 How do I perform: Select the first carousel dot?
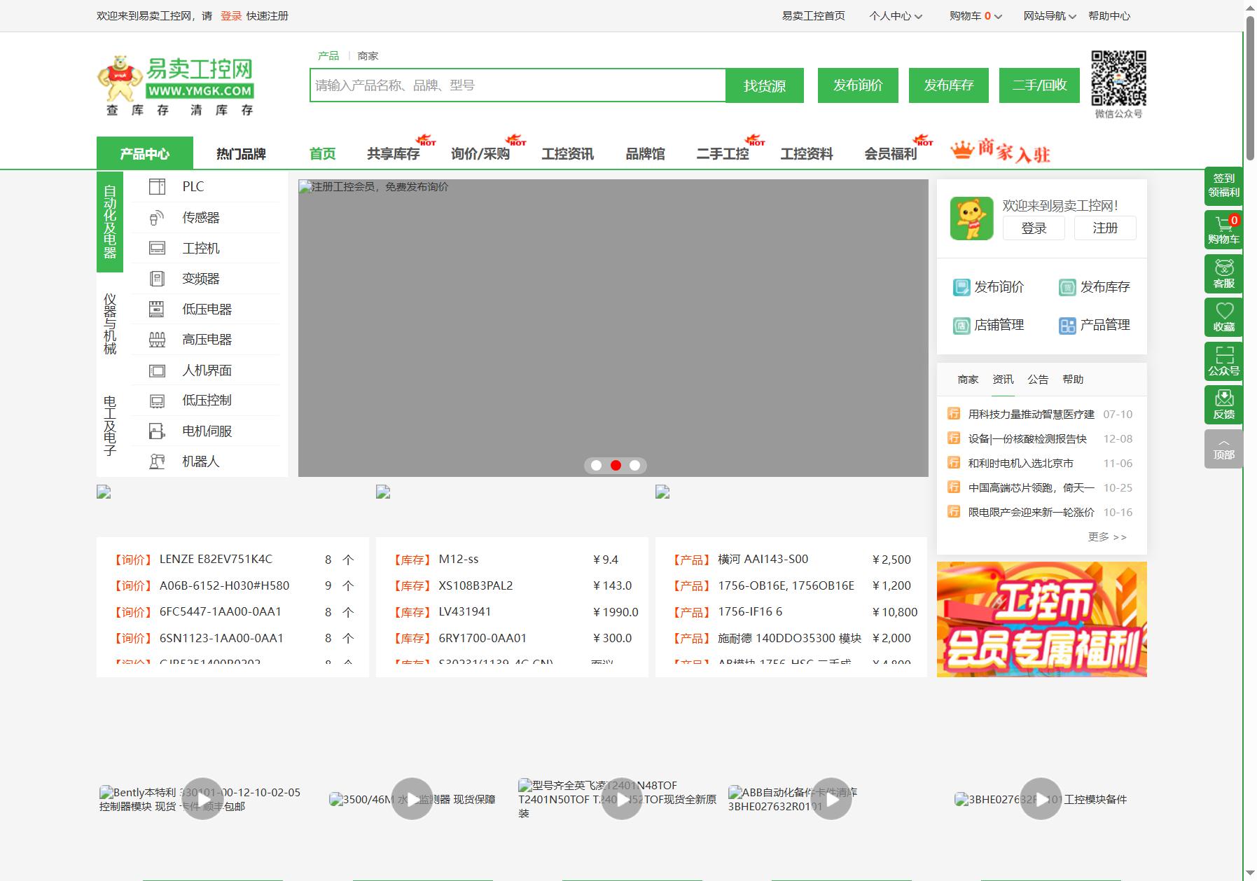(596, 465)
